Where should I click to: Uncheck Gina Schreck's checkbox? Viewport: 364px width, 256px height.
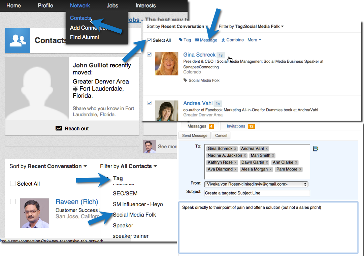click(149, 54)
